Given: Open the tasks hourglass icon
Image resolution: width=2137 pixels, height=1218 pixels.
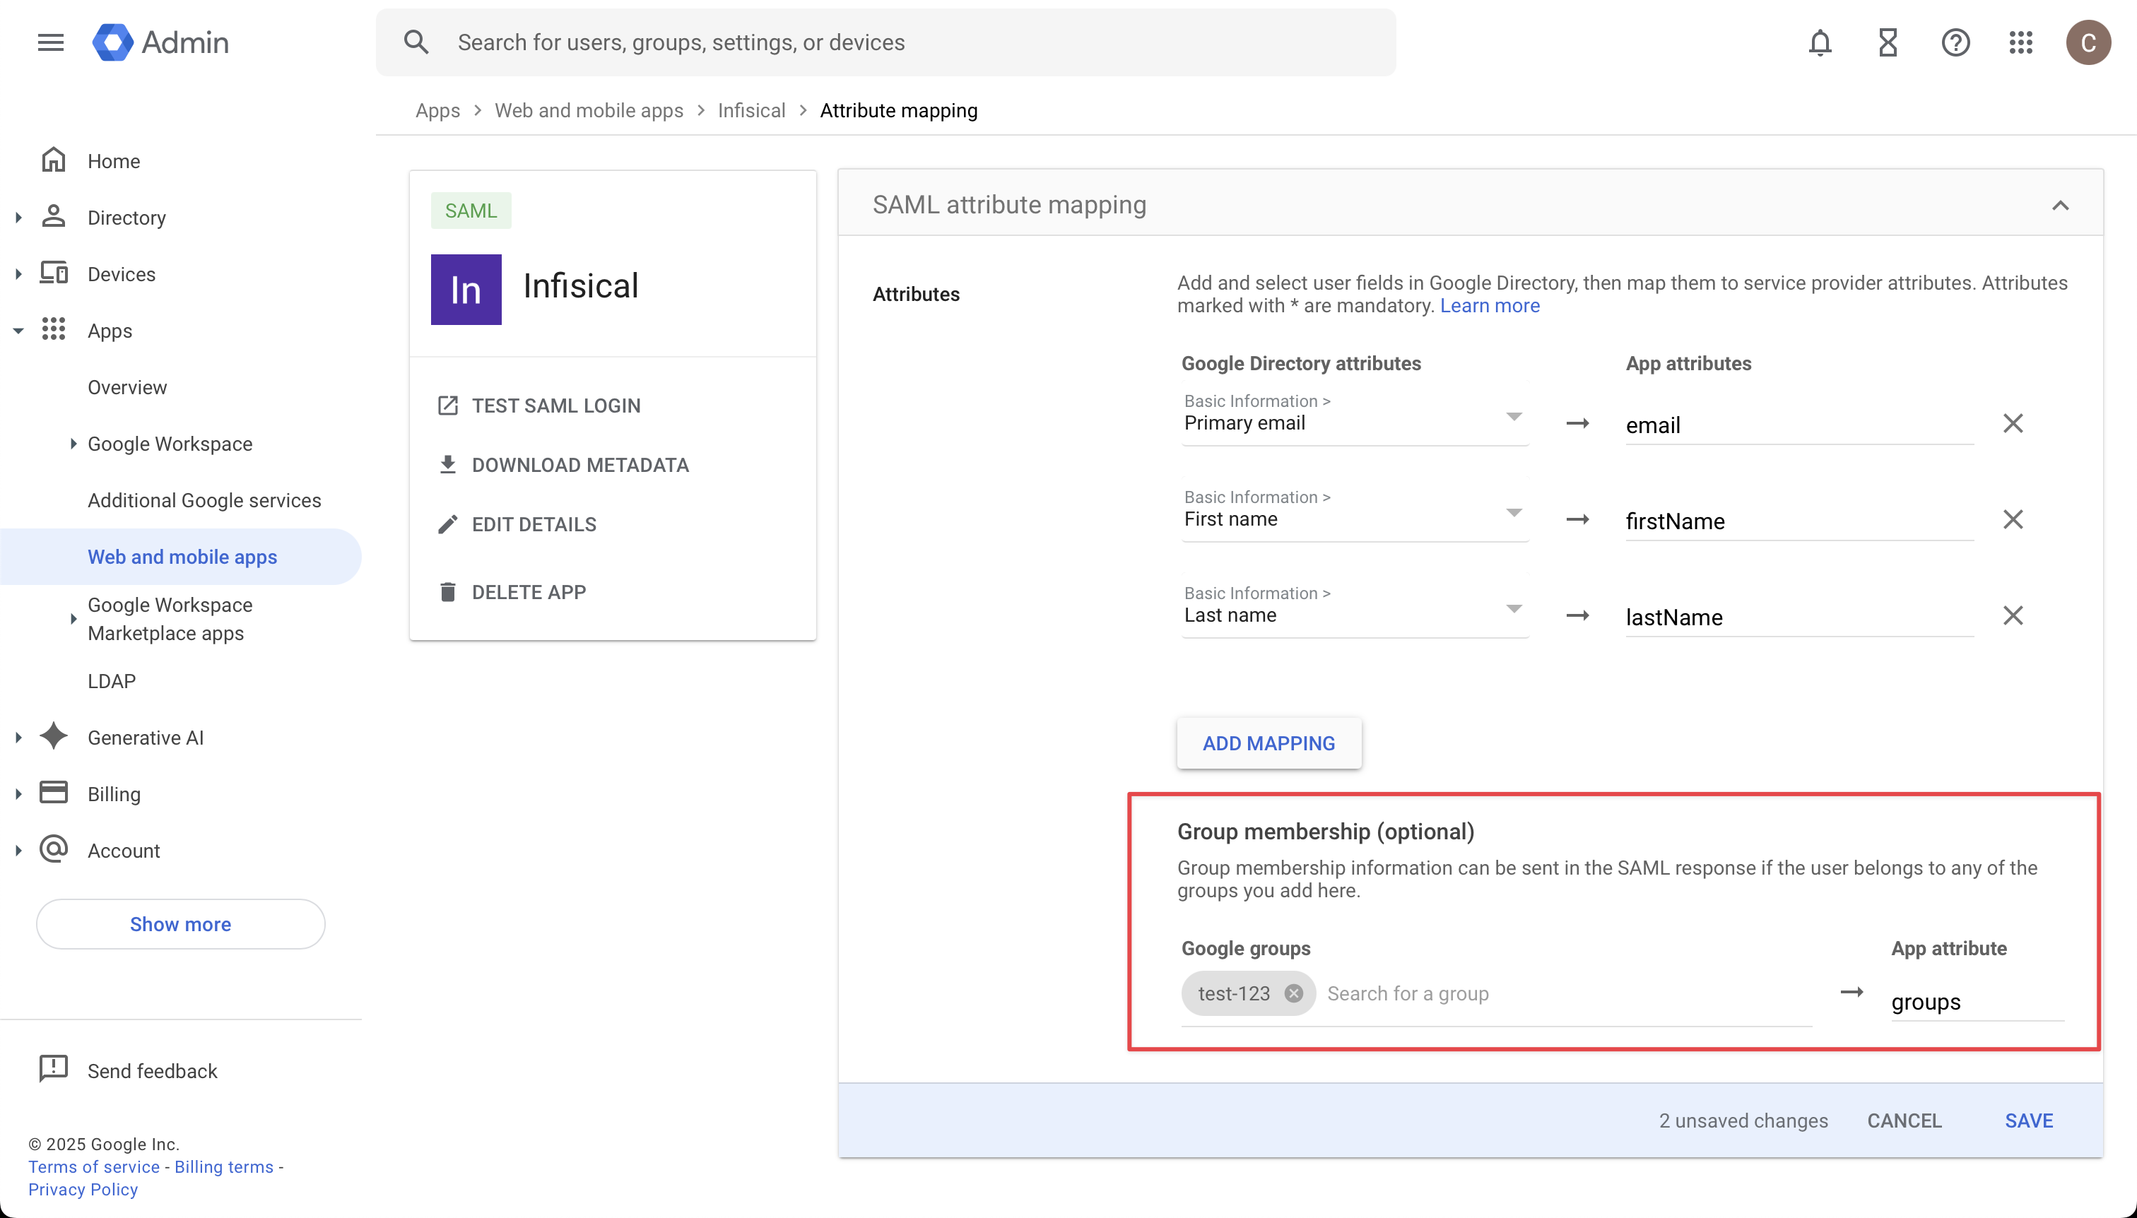Looking at the screenshot, I should click(1888, 42).
